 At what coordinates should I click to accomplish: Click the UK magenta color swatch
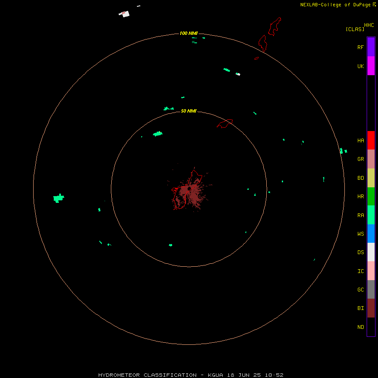(x=371, y=66)
